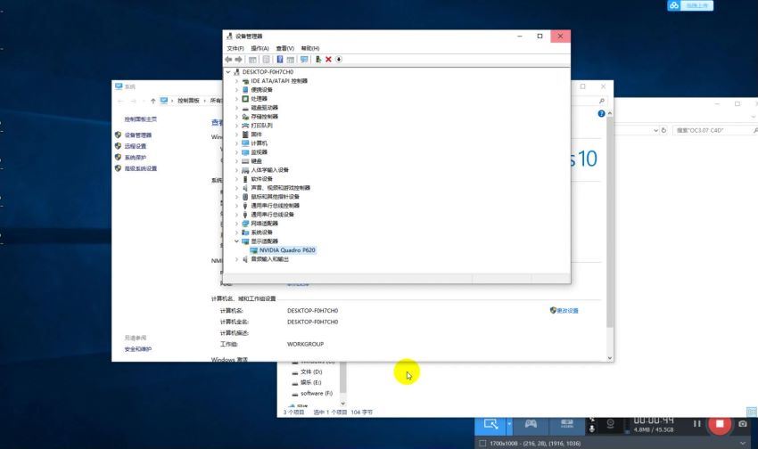Click the camera screenshot icon in recorder
This screenshot has height=449, width=758.
click(743, 424)
